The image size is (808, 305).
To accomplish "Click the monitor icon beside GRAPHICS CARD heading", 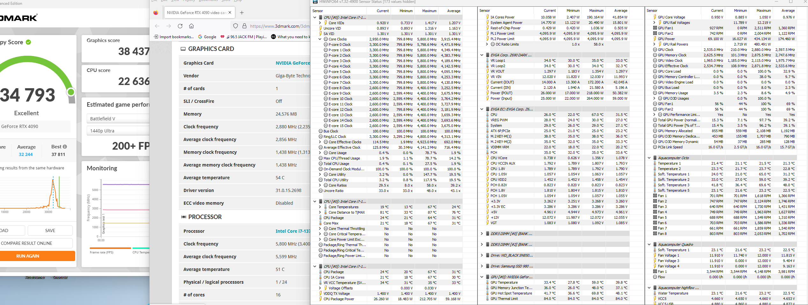I will click(183, 49).
